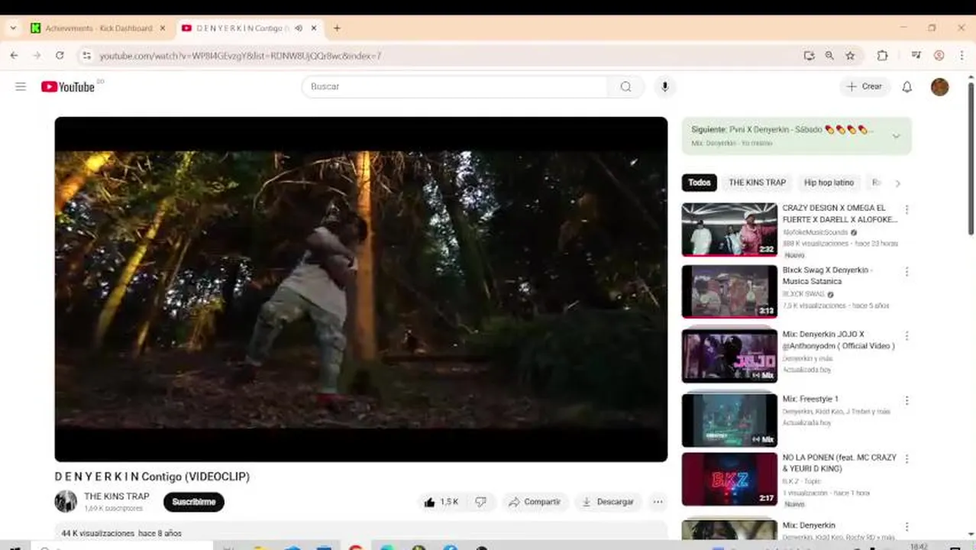This screenshot has height=550, width=976.
Task: Reload the current page
Action: [60, 56]
